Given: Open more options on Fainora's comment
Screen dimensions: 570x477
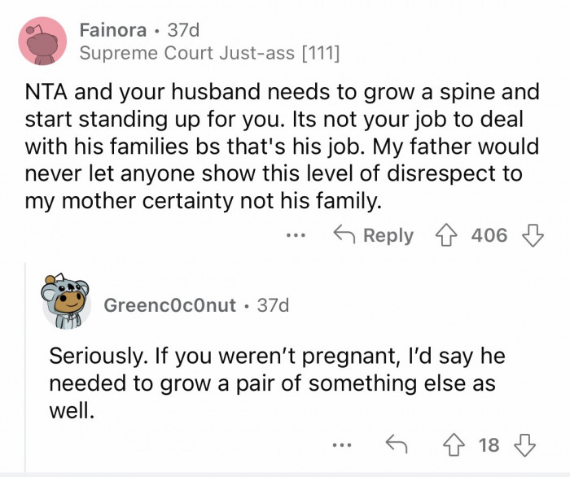Looking at the screenshot, I should (296, 236).
